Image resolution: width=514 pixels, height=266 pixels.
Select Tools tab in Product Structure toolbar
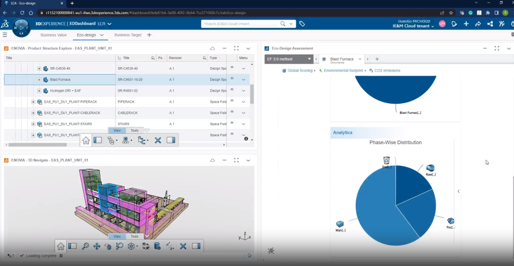click(135, 131)
